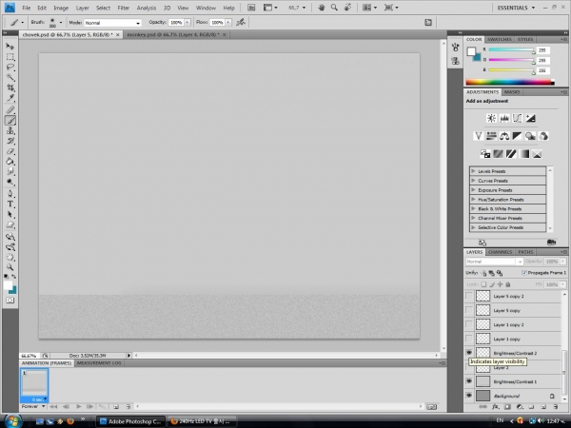Switch to the Swatches tab
Image resolution: width=571 pixels, height=428 pixels.
[x=500, y=39]
